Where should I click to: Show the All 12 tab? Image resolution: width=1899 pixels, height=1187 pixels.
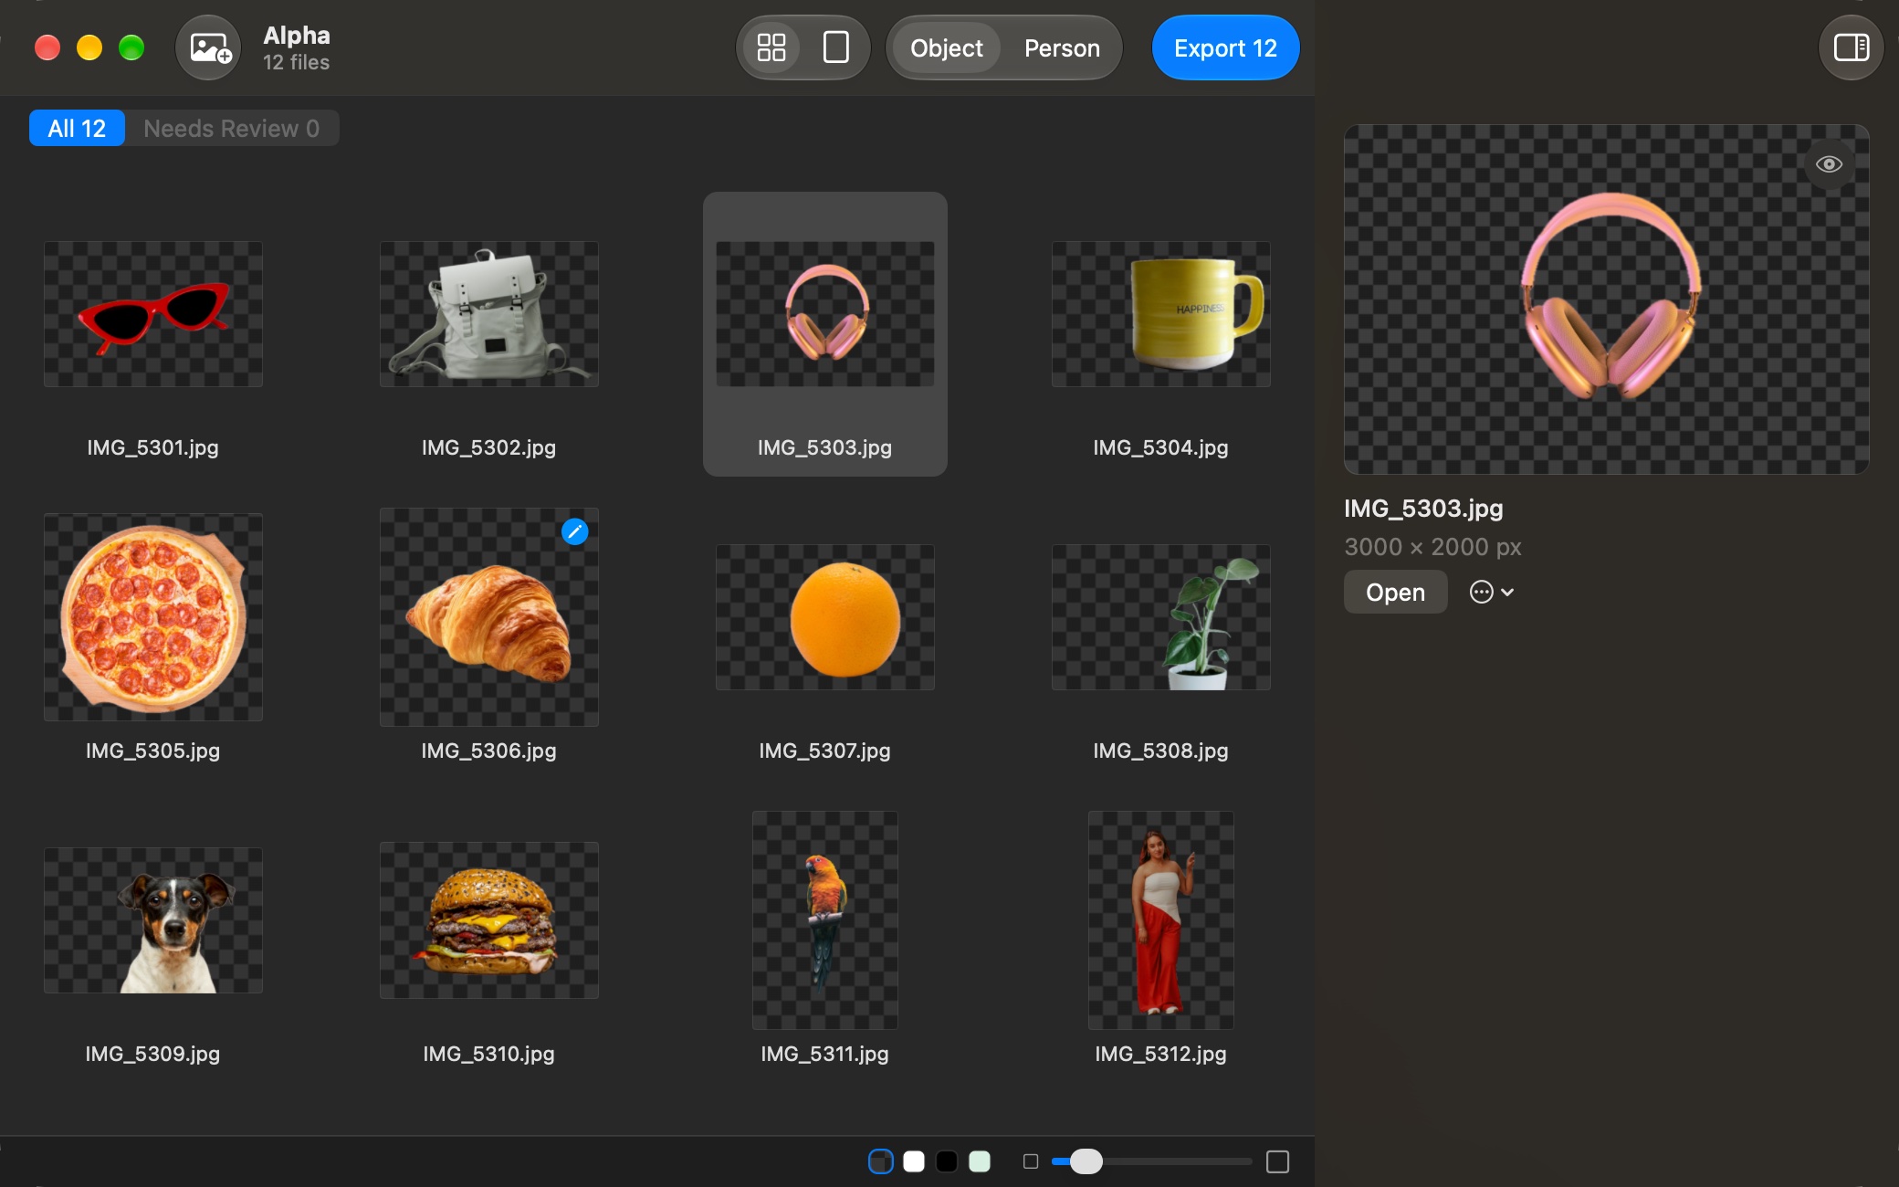point(77,128)
